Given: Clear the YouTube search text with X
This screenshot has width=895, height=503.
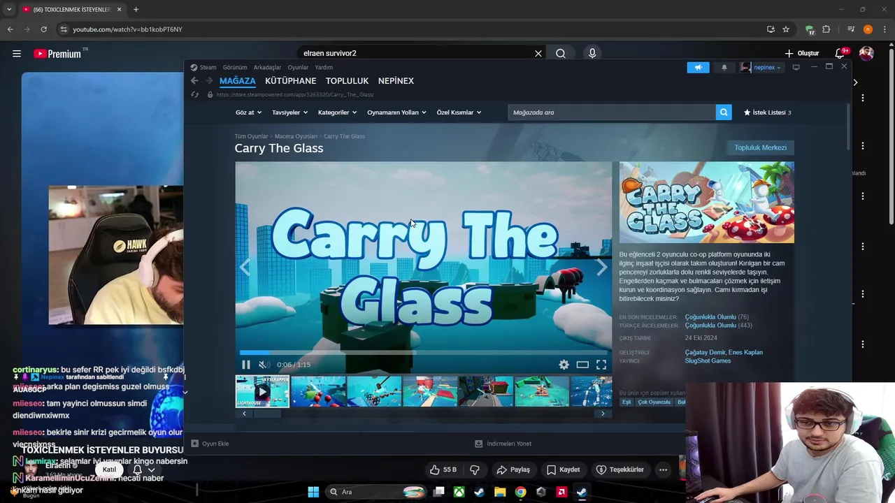Looking at the screenshot, I should (538, 53).
